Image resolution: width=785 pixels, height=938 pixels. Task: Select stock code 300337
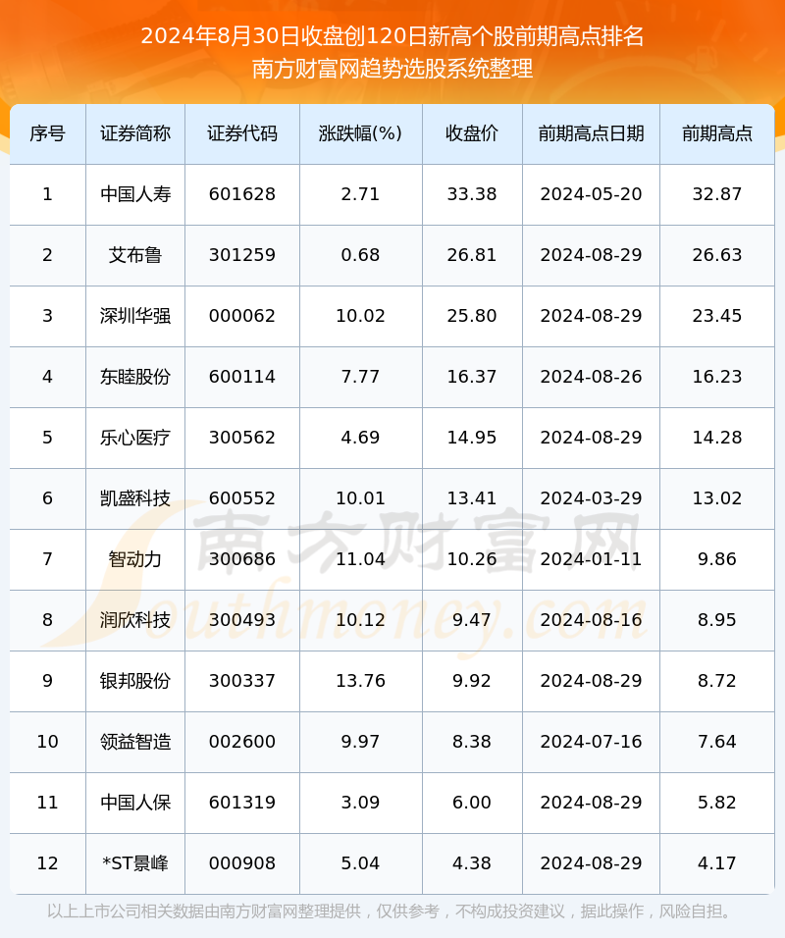242,681
